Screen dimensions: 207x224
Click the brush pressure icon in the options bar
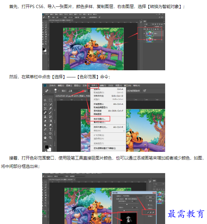click(x=145, y=91)
